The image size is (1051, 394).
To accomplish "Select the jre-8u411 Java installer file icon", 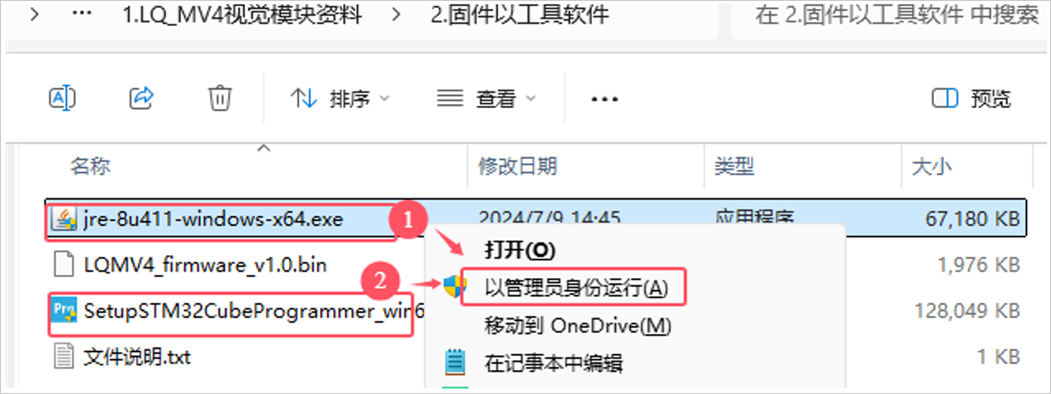I will tap(64, 218).
